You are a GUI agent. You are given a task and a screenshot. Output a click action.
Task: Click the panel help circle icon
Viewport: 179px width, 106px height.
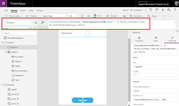(177, 31)
